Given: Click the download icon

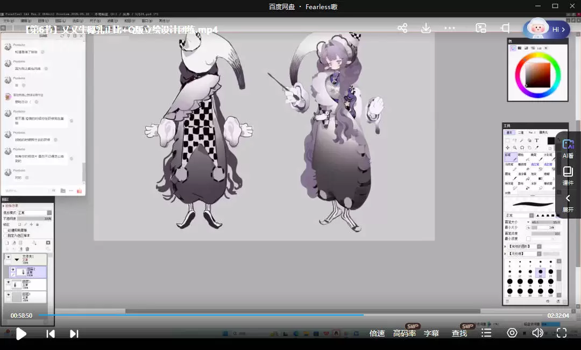Looking at the screenshot, I should pos(426,28).
